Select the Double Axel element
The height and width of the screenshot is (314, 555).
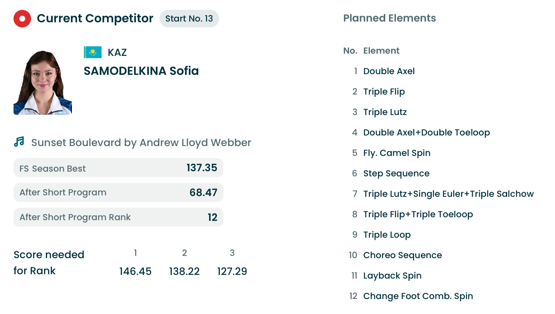tap(389, 71)
